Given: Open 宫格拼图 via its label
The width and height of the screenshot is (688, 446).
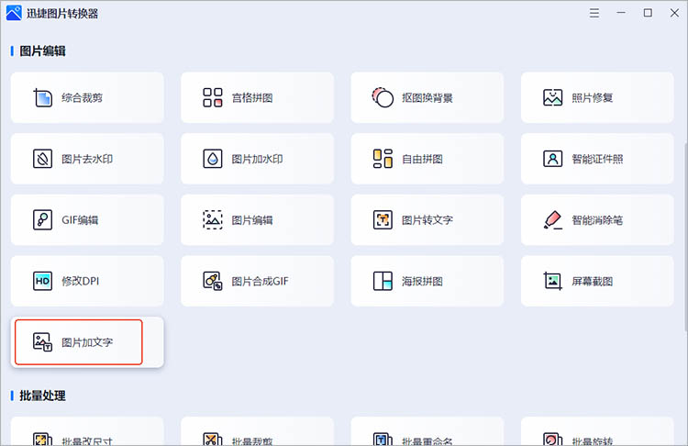Looking at the screenshot, I should 252,98.
